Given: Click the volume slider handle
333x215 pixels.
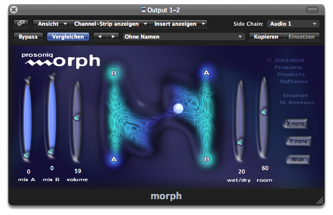Looking at the screenshot, I should pos(77,117).
